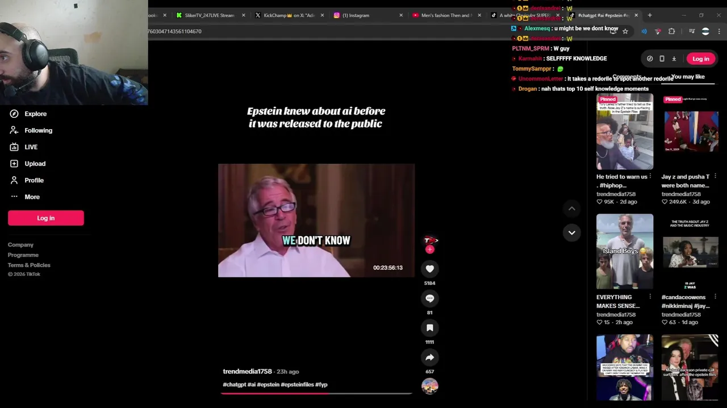Open the browser profile avatar
The width and height of the screenshot is (727, 408).
(705, 32)
